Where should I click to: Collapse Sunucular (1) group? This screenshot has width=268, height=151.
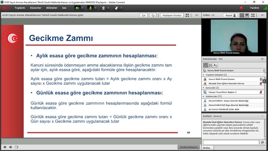(203, 88)
